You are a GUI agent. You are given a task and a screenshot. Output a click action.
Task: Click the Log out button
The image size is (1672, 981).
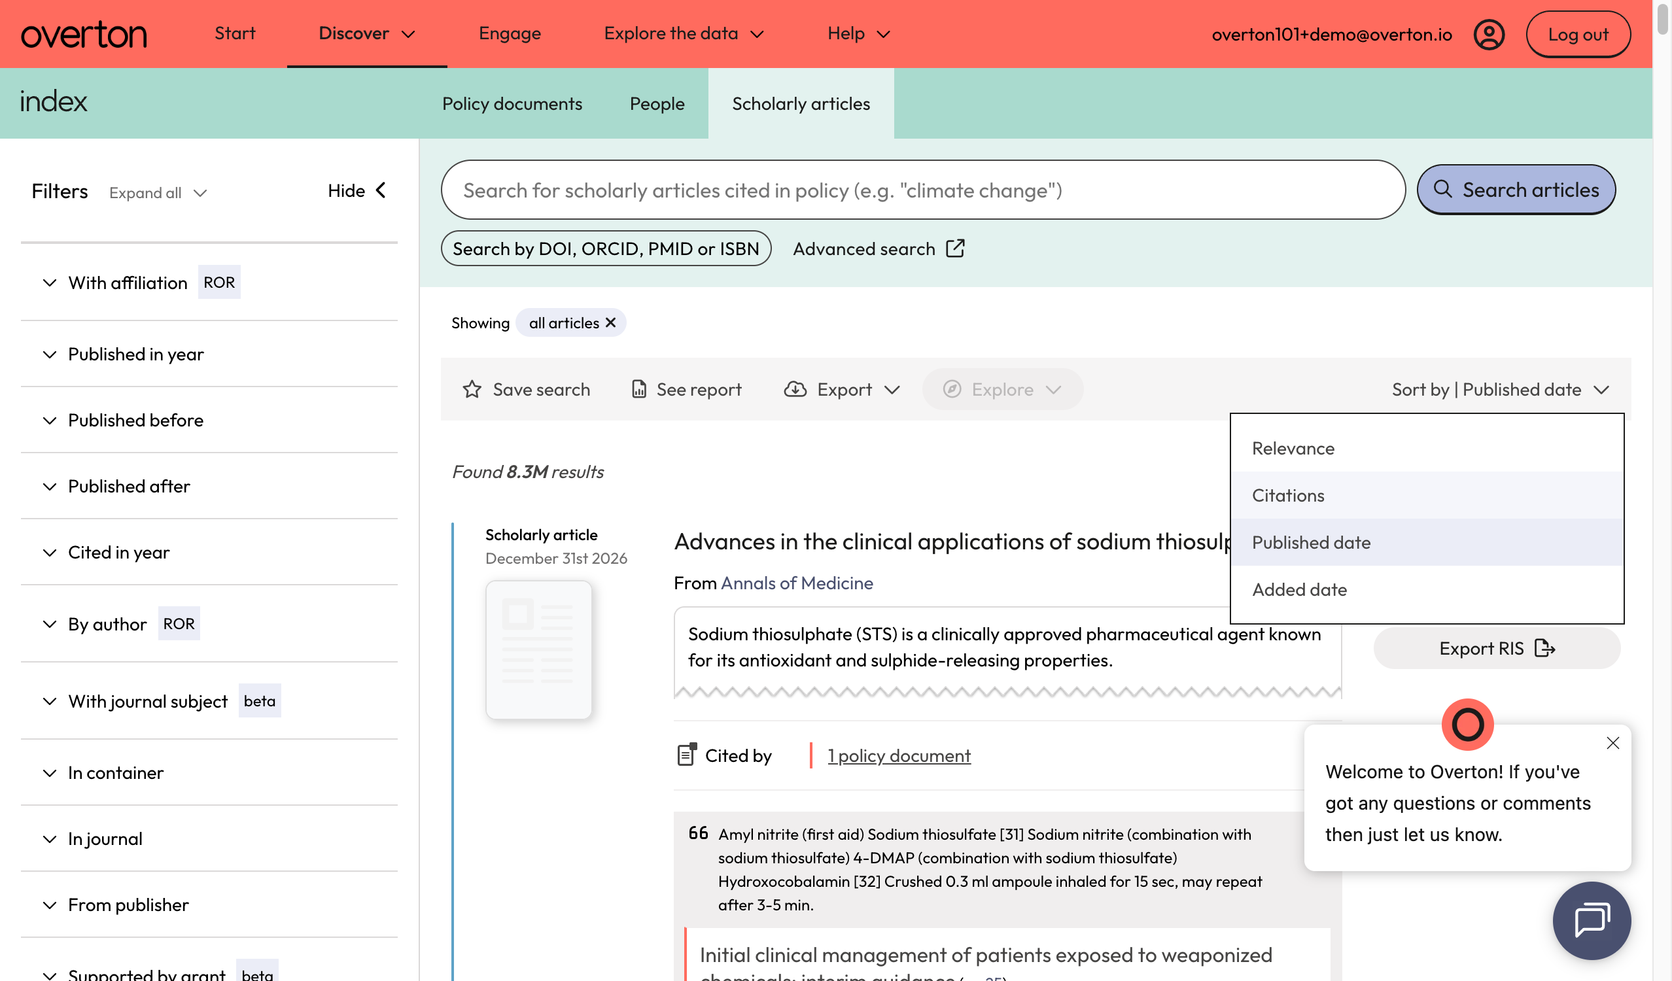(x=1577, y=35)
